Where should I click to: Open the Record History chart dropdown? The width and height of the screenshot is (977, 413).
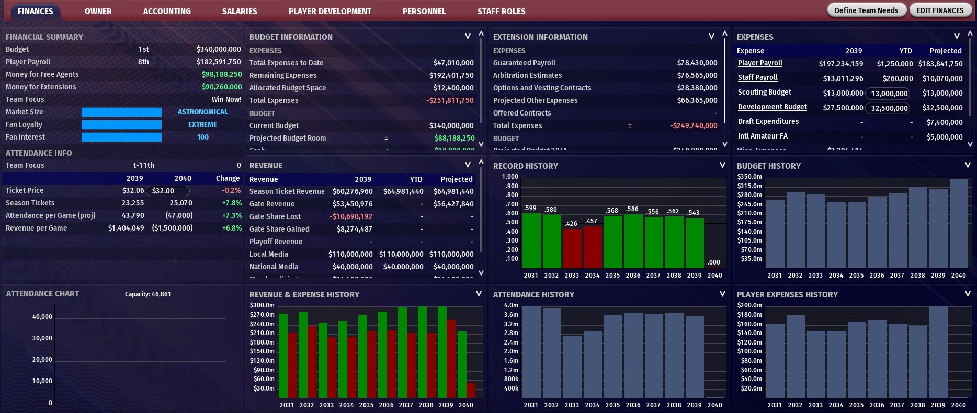(722, 165)
